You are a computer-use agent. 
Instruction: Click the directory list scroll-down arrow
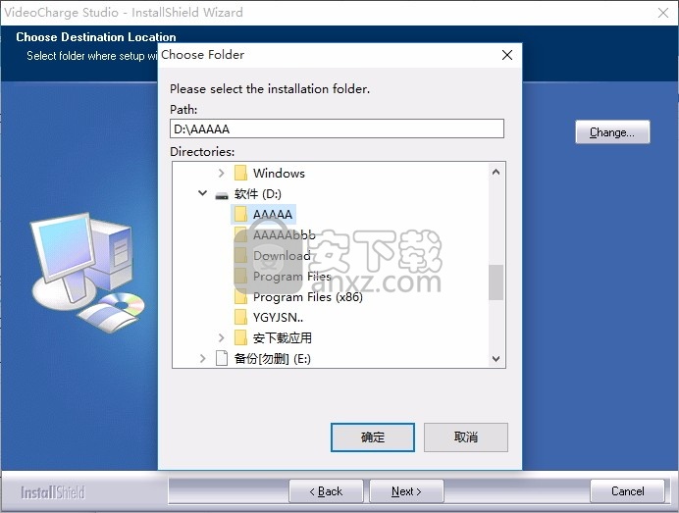point(496,359)
